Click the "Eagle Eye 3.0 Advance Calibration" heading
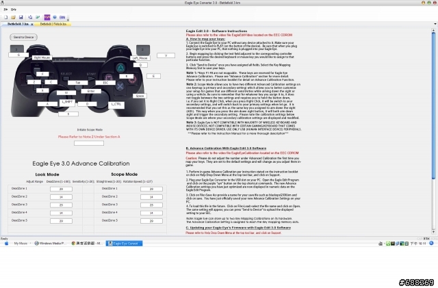 (81, 163)
